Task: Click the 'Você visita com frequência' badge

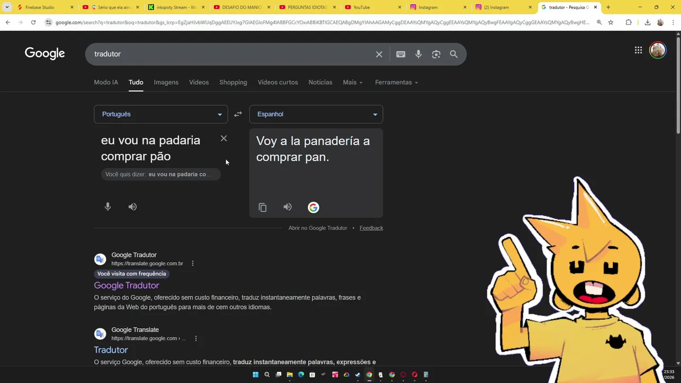Action: pos(131,274)
